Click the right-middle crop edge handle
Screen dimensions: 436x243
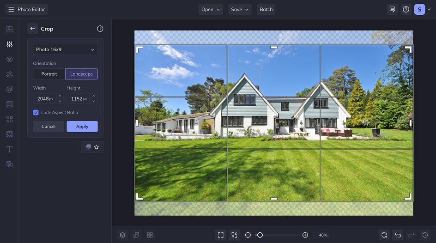coord(411,123)
